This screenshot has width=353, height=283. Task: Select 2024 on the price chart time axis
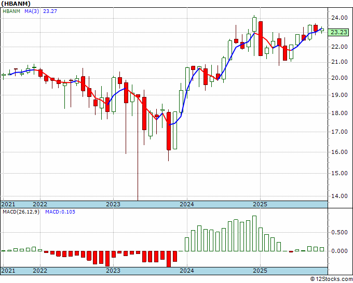tap(187, 204)
